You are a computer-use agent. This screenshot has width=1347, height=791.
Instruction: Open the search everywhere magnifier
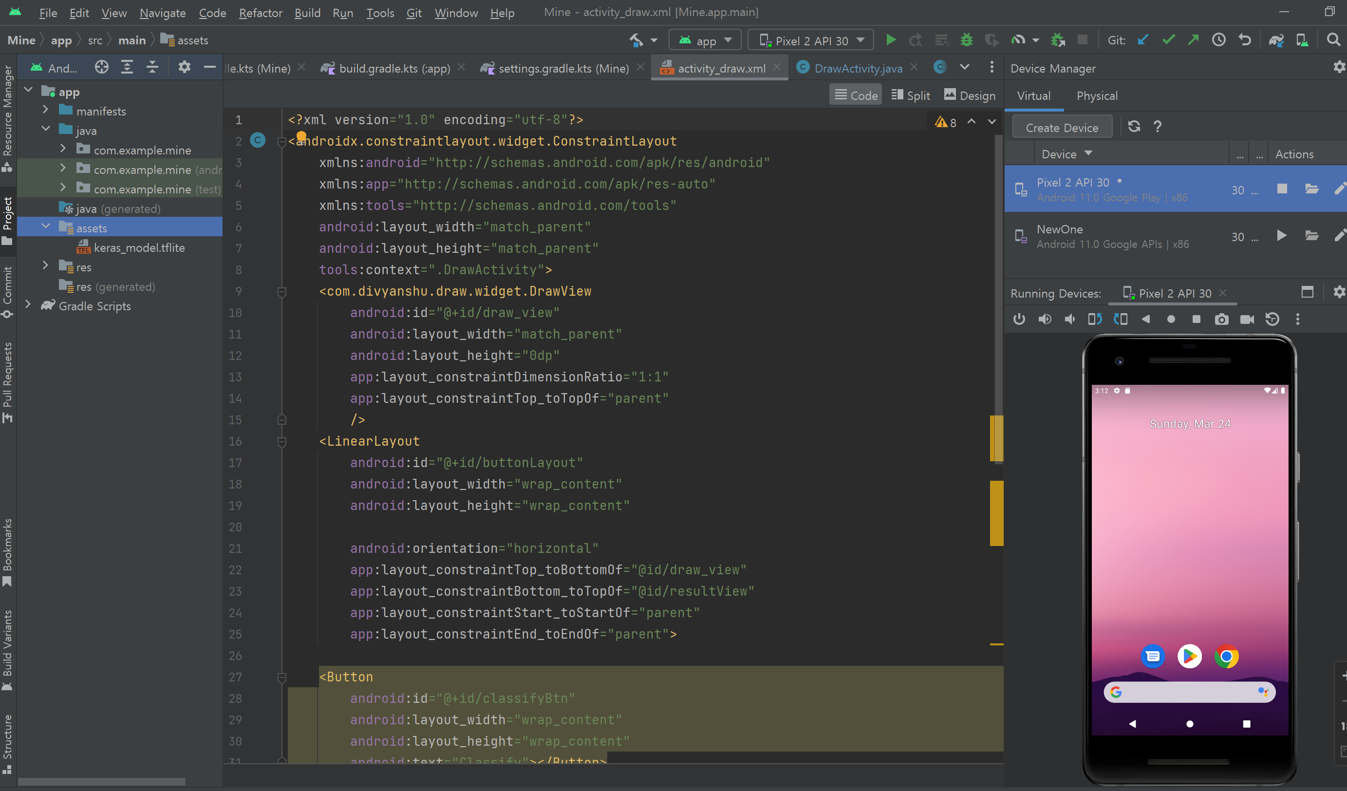1333,40
